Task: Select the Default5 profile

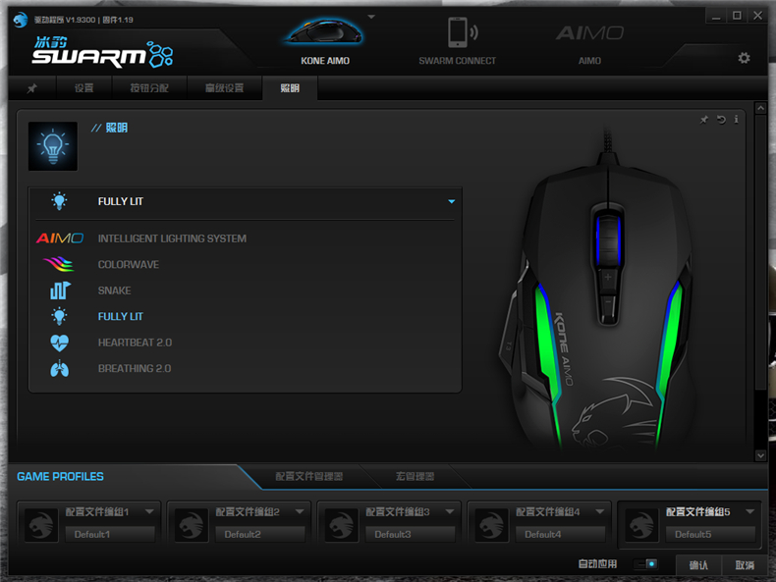Action: pos(710,534)
